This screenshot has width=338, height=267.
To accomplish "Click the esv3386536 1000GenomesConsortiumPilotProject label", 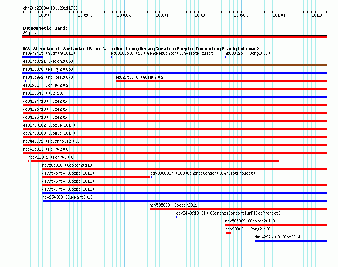I will click(x=163, y=53).
